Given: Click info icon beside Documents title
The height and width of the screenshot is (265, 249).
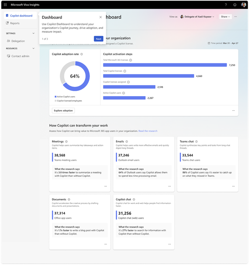Looking at the screenshot, I should click(69, 200).
